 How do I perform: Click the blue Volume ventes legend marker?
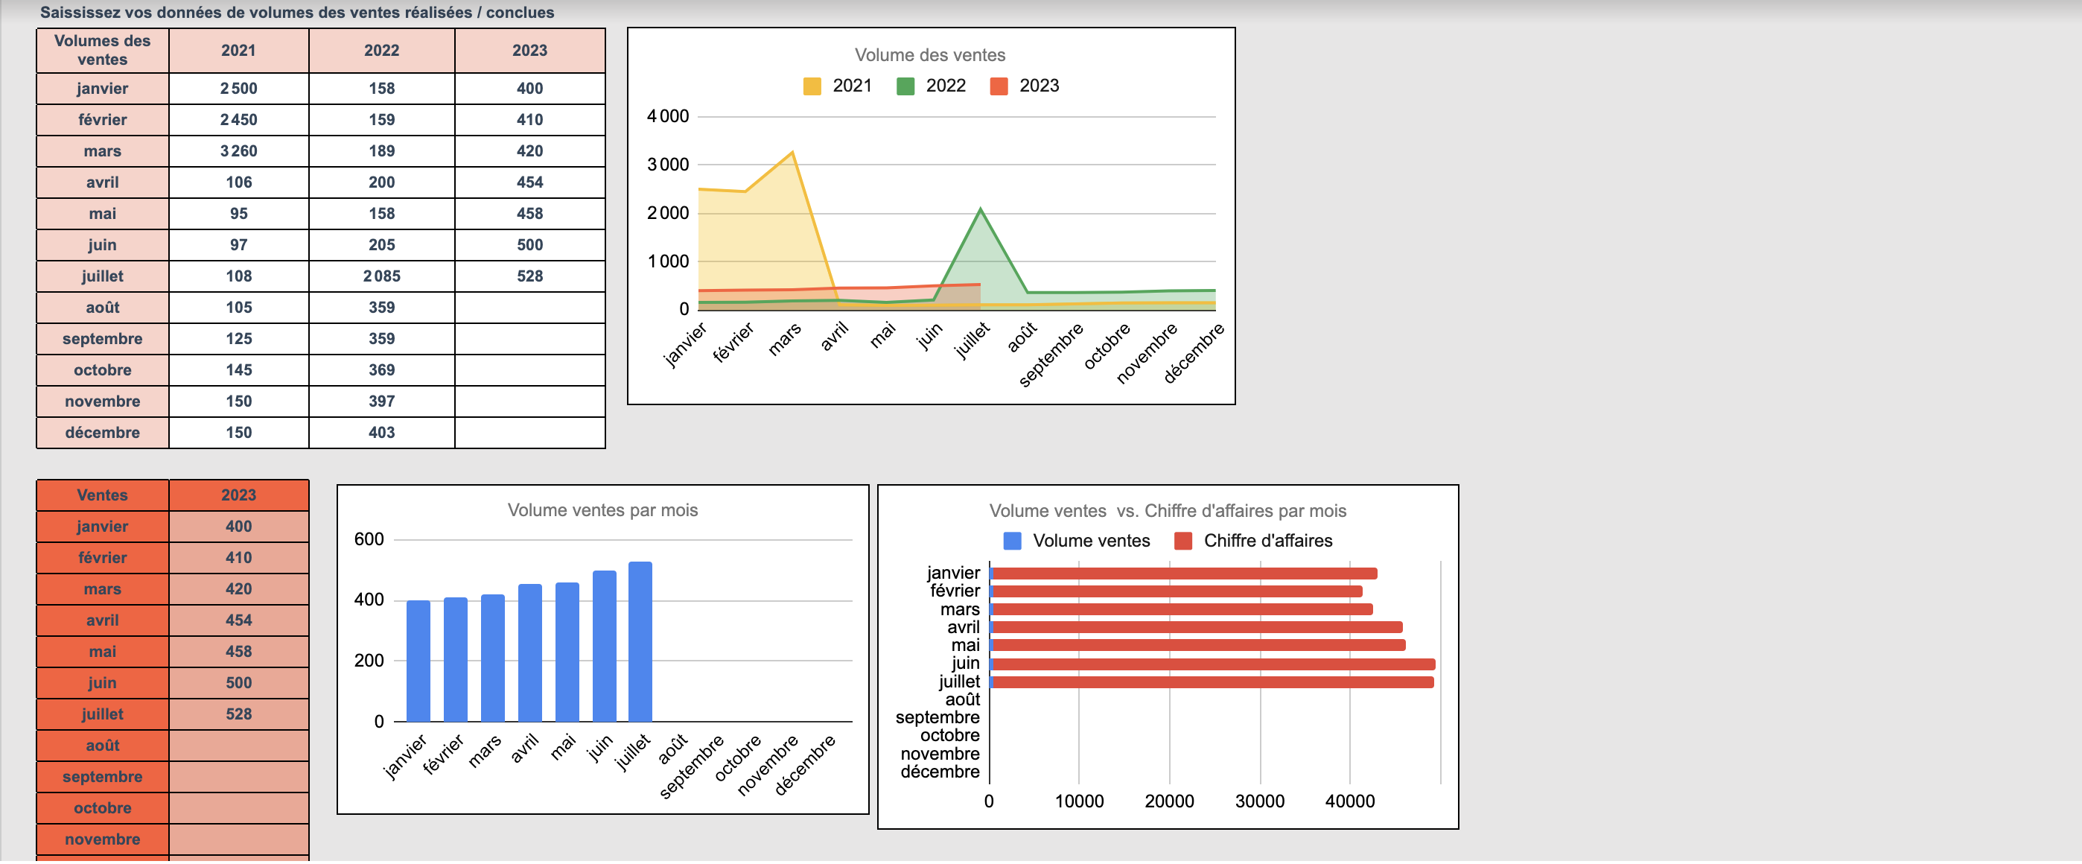(1011, 541)
